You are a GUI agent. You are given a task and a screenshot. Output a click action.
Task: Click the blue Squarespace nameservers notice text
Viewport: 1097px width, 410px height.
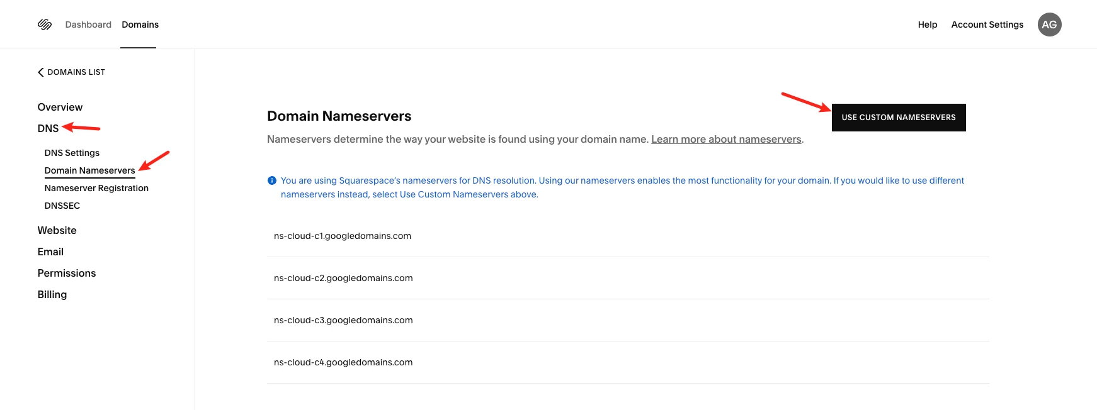(622, 187)
